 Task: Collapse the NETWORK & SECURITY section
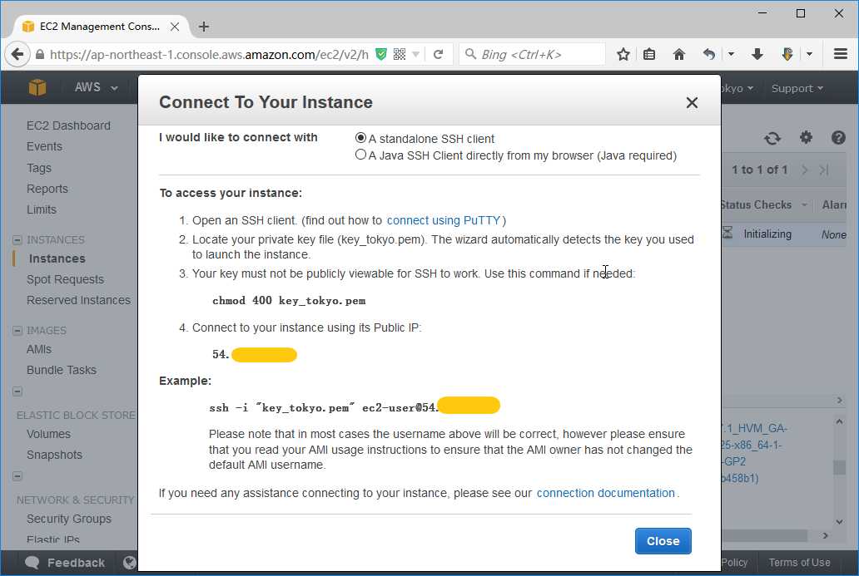17,476
